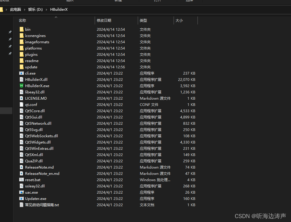Click the second pin icon in sidebar
Viewport: 291px width, 222px height.
(10, 39)
